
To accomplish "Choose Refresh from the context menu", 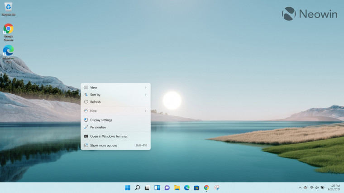I will (115, 102).
